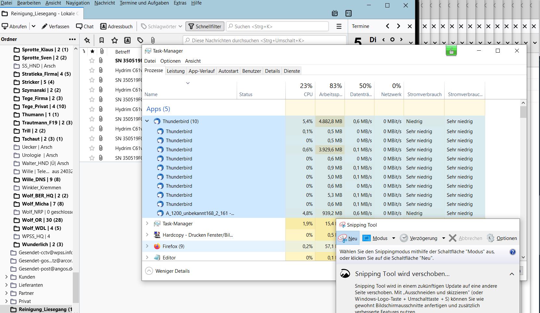Click Weniger Details button
Viewport: 540px width, 313px height.
[168, 271]
